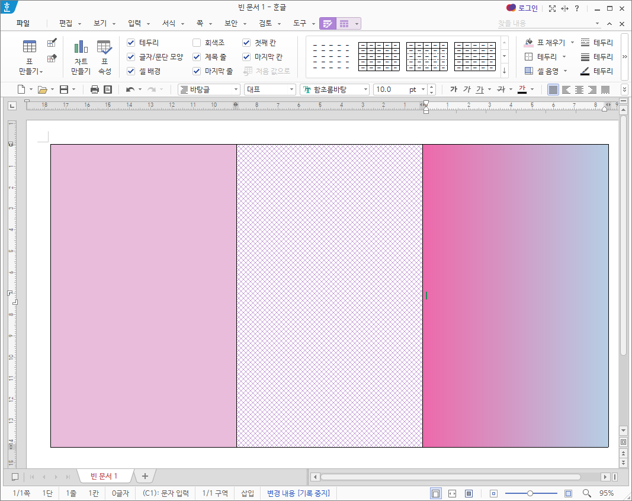Align paragraph to the left
This screenshot has height=501, width=632.
566,90
